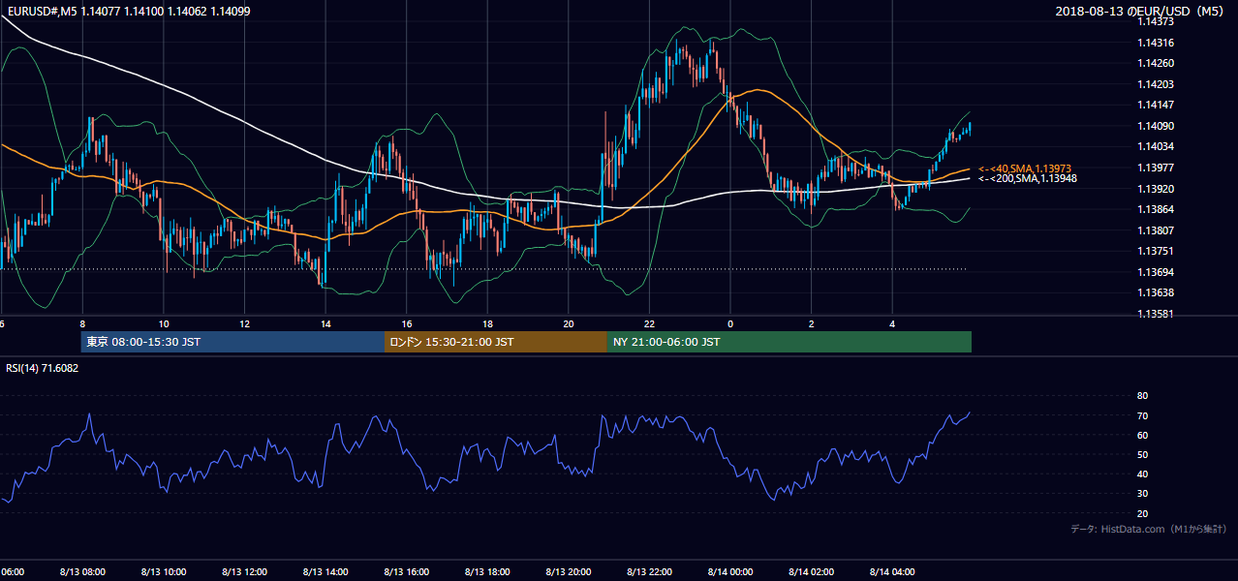
Task: Click the 8/13 16:00 time axis label
Action: point(406,572)
